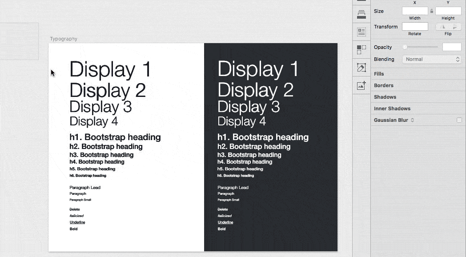Select Paragraph Small text on dark panel
Screen dimensions: 466x257
pyautogui.click(x=228, y=200)
